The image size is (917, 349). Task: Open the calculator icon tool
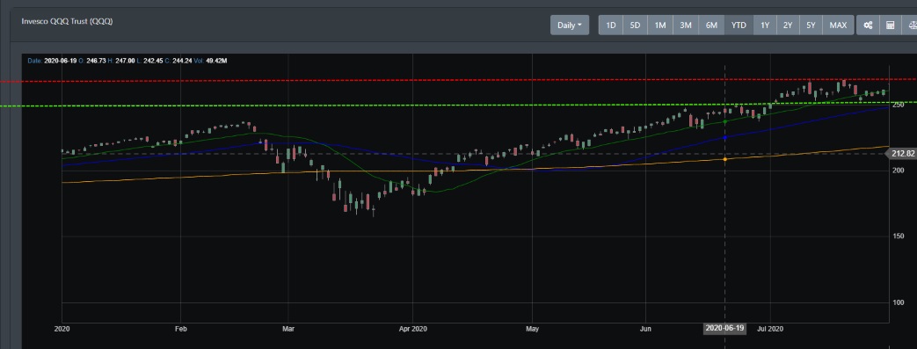coord(891,25)
